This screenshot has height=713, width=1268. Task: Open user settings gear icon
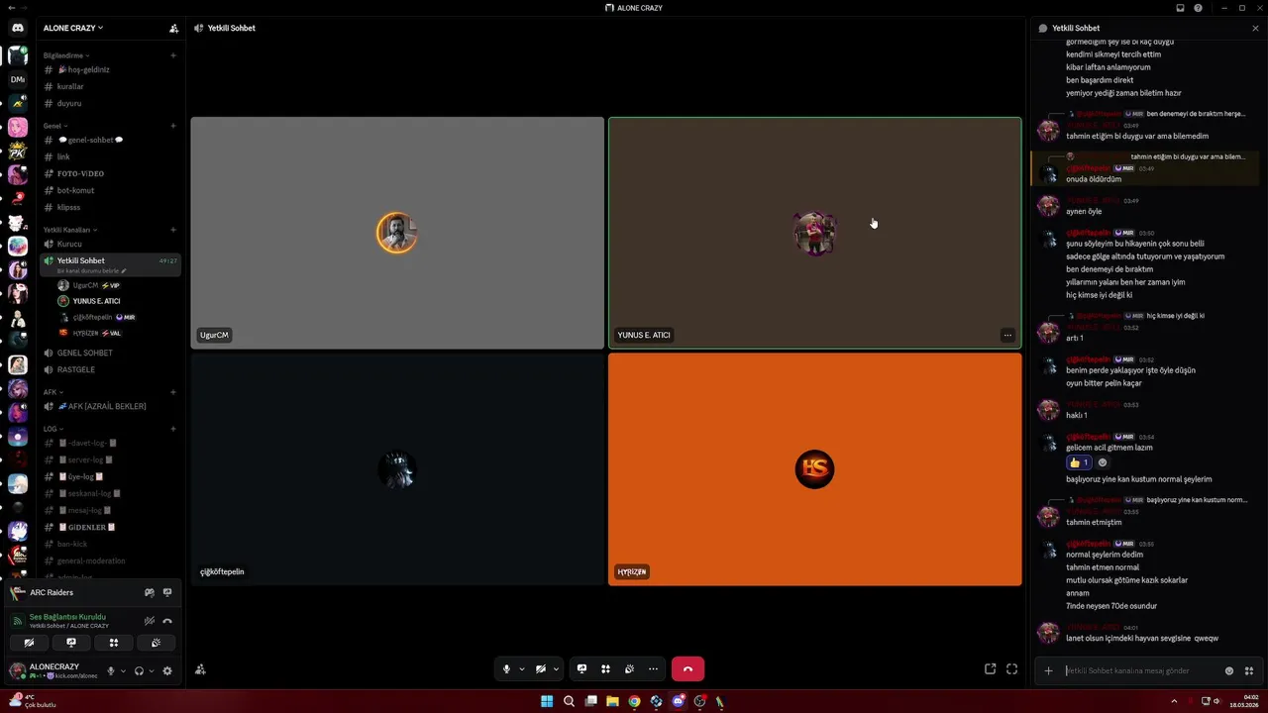166,670
